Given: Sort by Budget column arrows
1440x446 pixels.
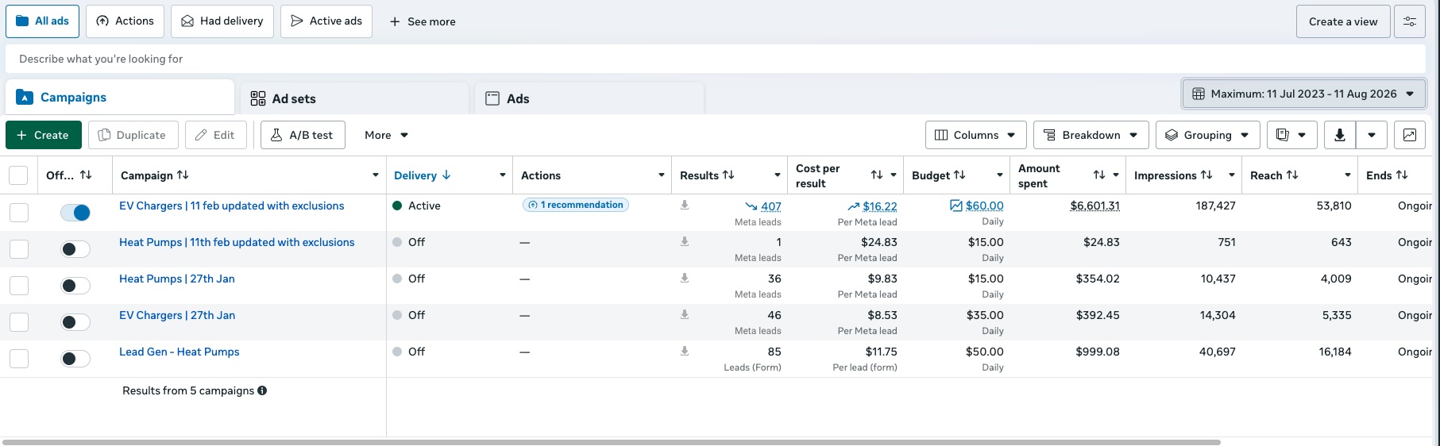Looking at the screenshot, I should (x=959, y=175).
